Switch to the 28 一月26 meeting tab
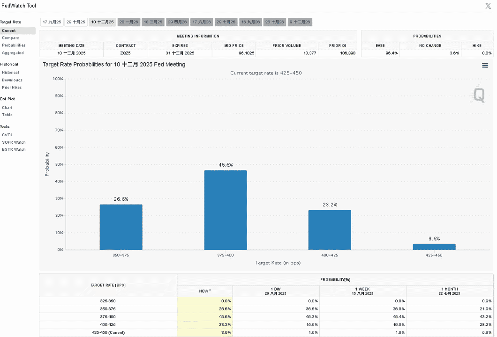497x337 pixels. tap(128, 22)
